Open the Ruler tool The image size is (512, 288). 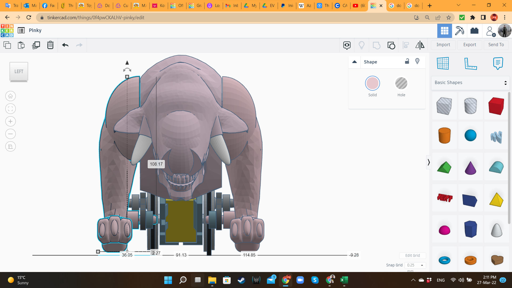click(470, 63)
